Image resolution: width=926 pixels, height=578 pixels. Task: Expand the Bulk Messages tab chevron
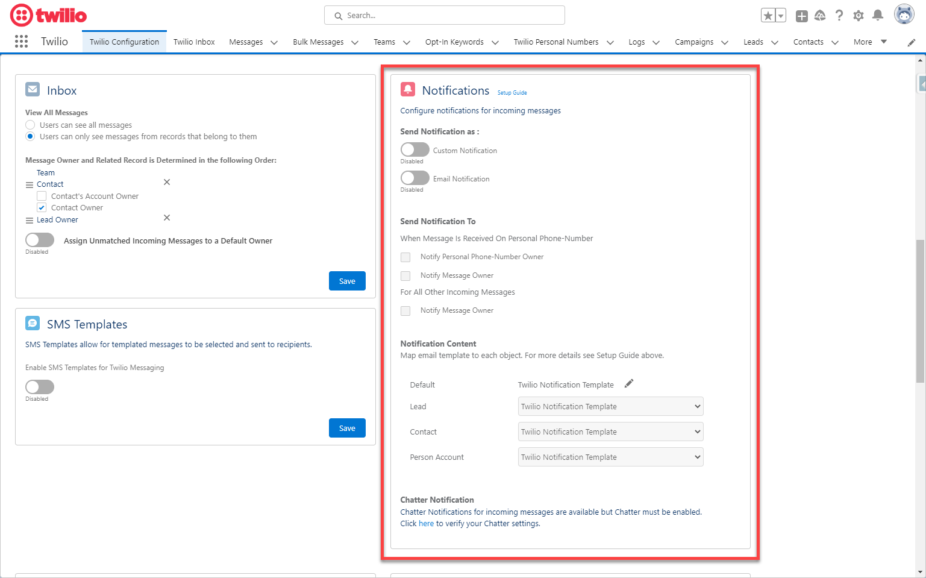point(355,42)
